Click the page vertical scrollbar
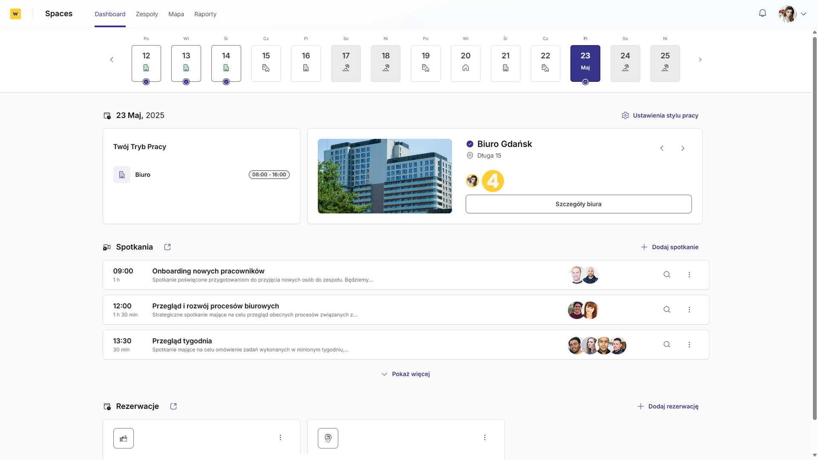818x460 pixels. [815, 228]
